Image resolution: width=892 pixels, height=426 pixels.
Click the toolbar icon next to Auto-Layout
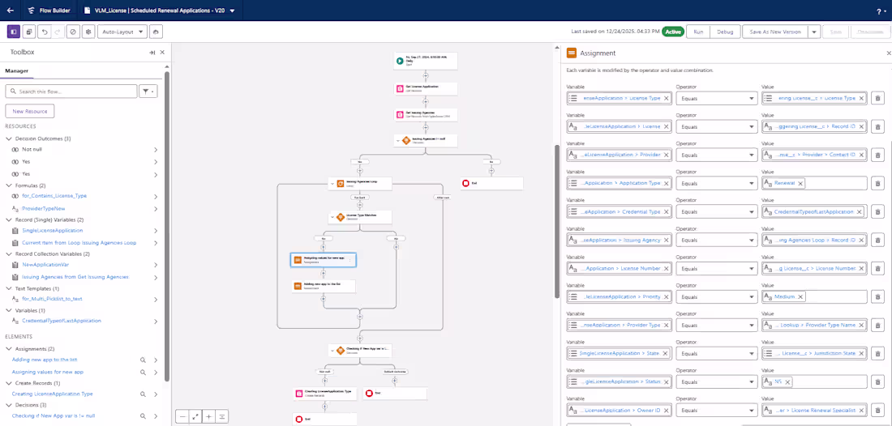(156, 32)
